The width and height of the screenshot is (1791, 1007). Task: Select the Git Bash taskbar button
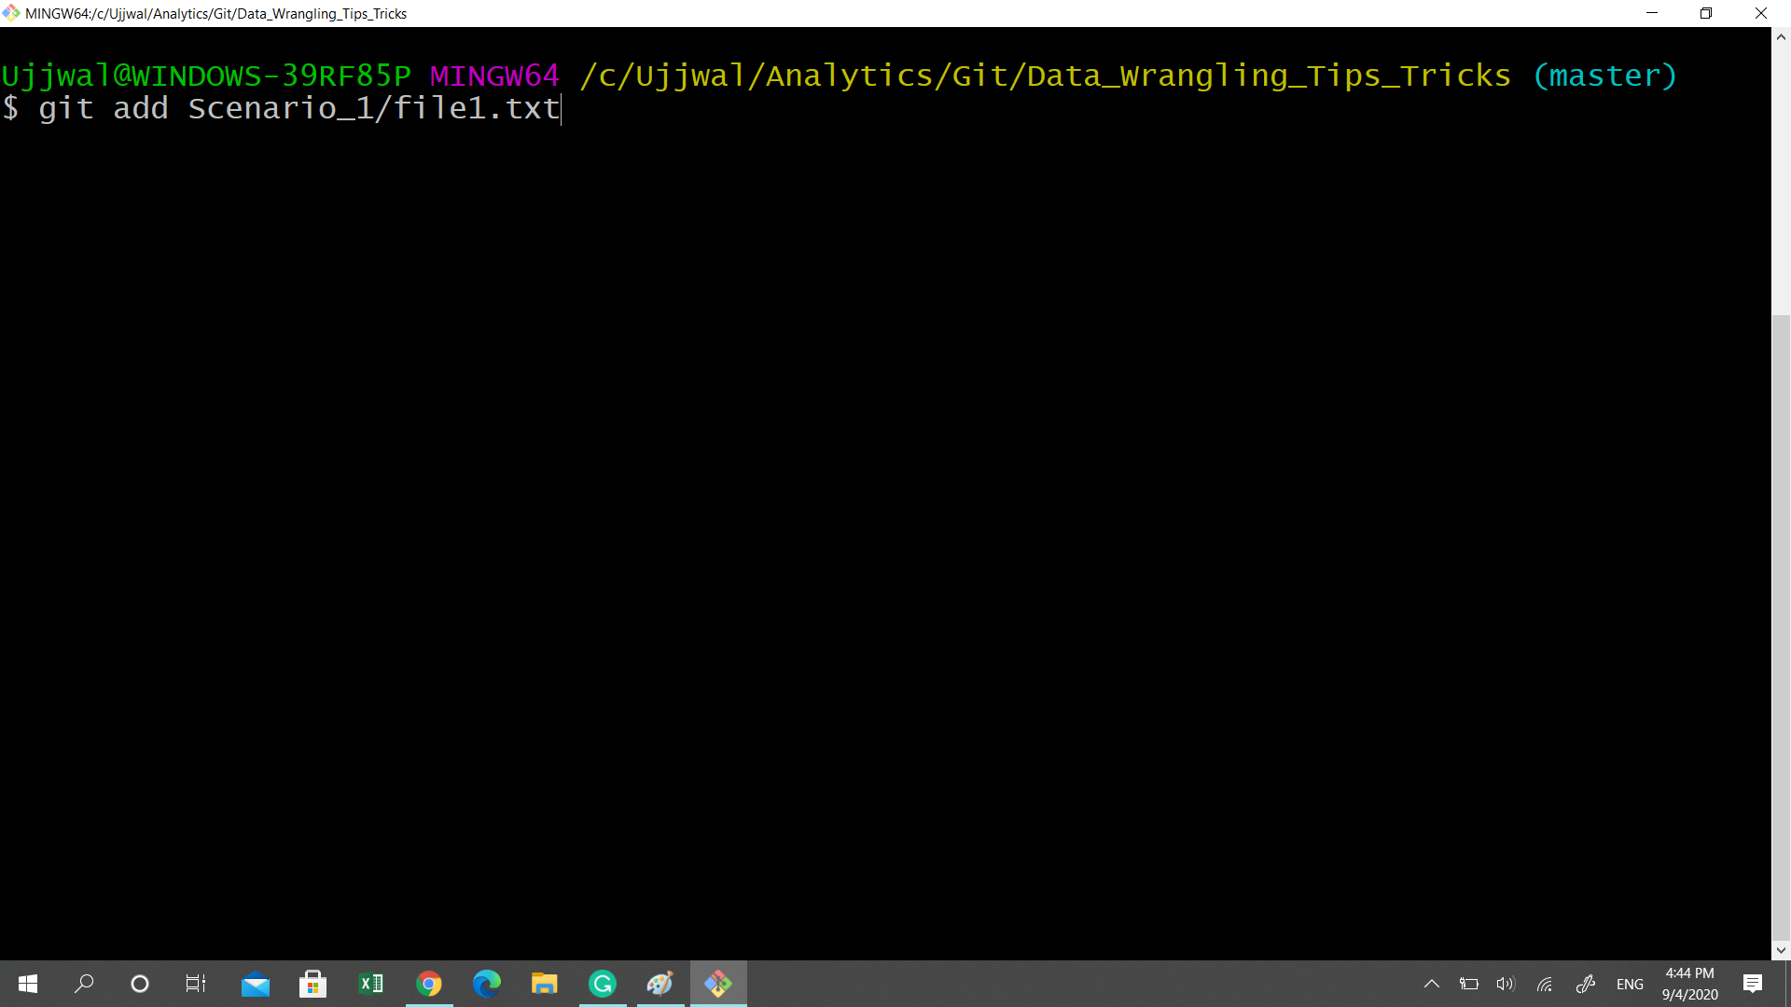tap(718, 984)
